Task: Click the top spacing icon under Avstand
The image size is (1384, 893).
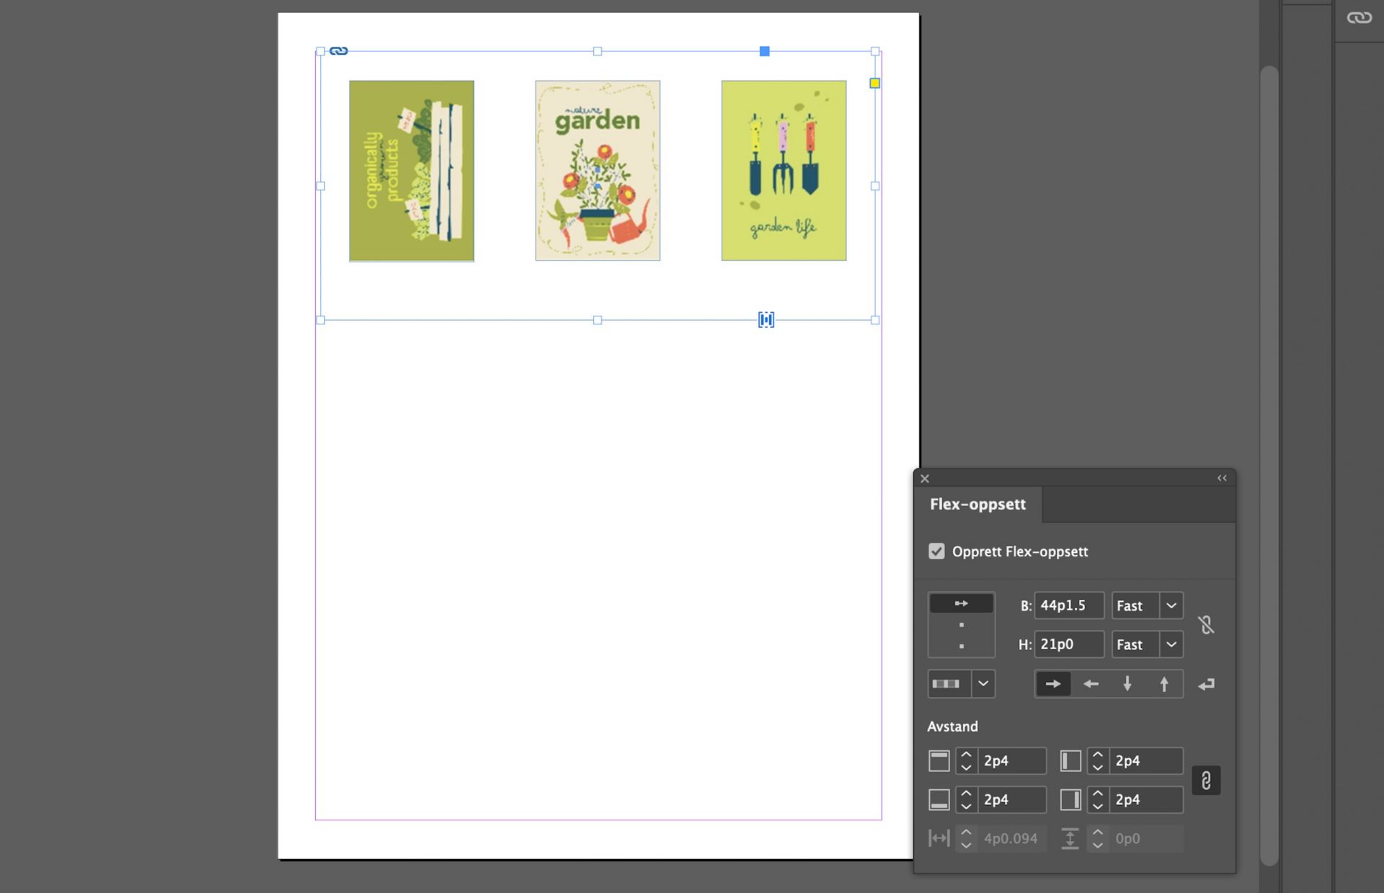Action: pyautogui.click(x=939, y=760)
